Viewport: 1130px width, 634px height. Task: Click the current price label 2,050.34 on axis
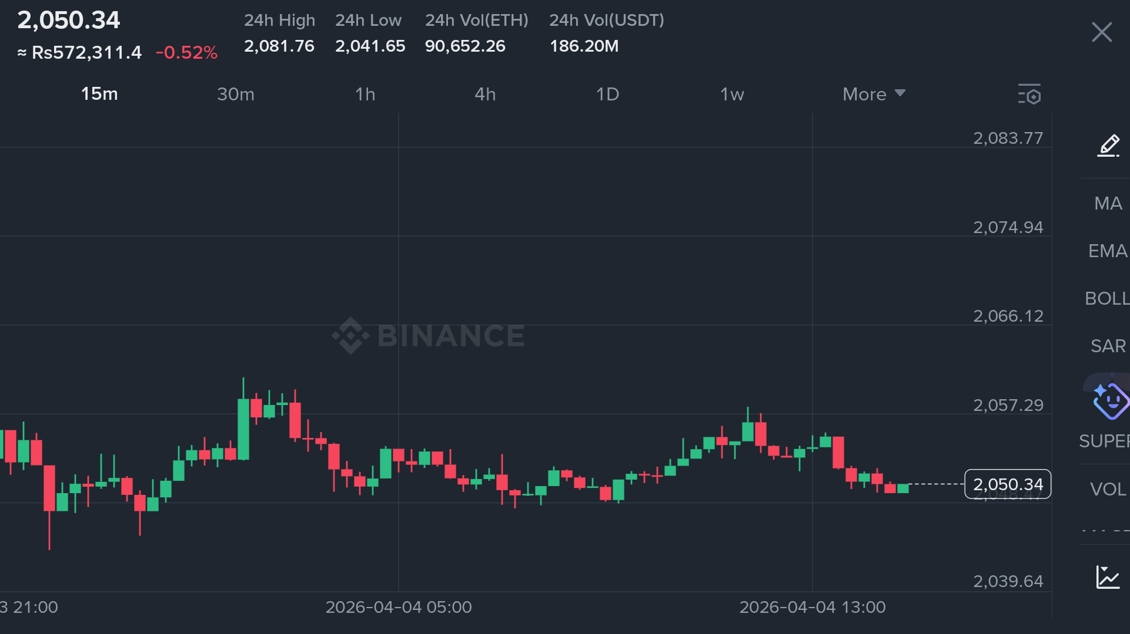(1007, 484)
